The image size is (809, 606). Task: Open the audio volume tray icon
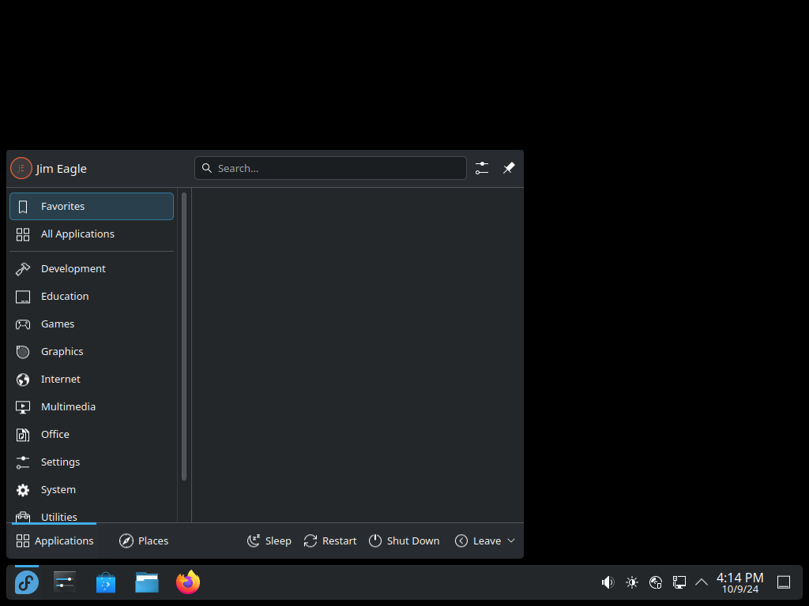click(x=608, y=582)
